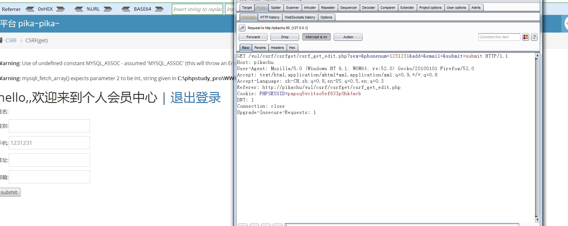Click the 0xHEX encode right arrow

coord(61,9)
